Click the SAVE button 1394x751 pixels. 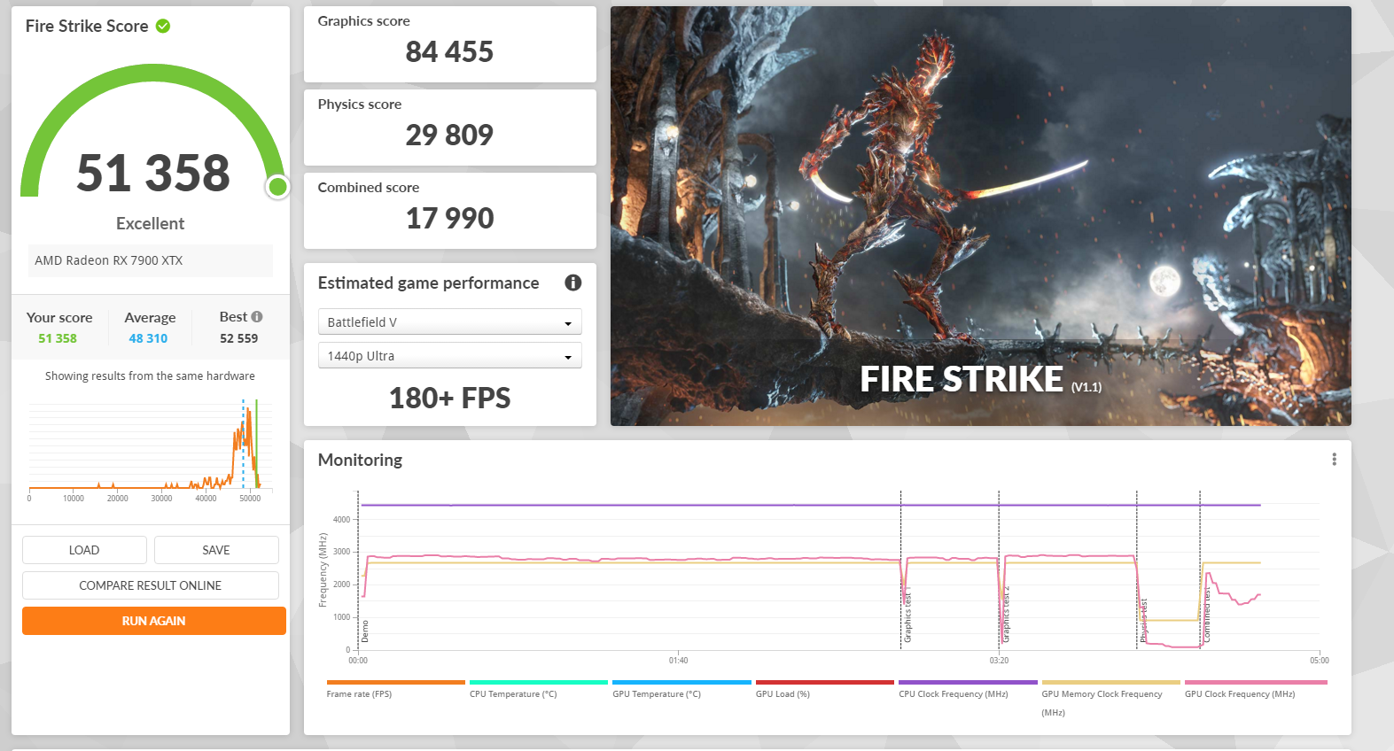[216, 550]
